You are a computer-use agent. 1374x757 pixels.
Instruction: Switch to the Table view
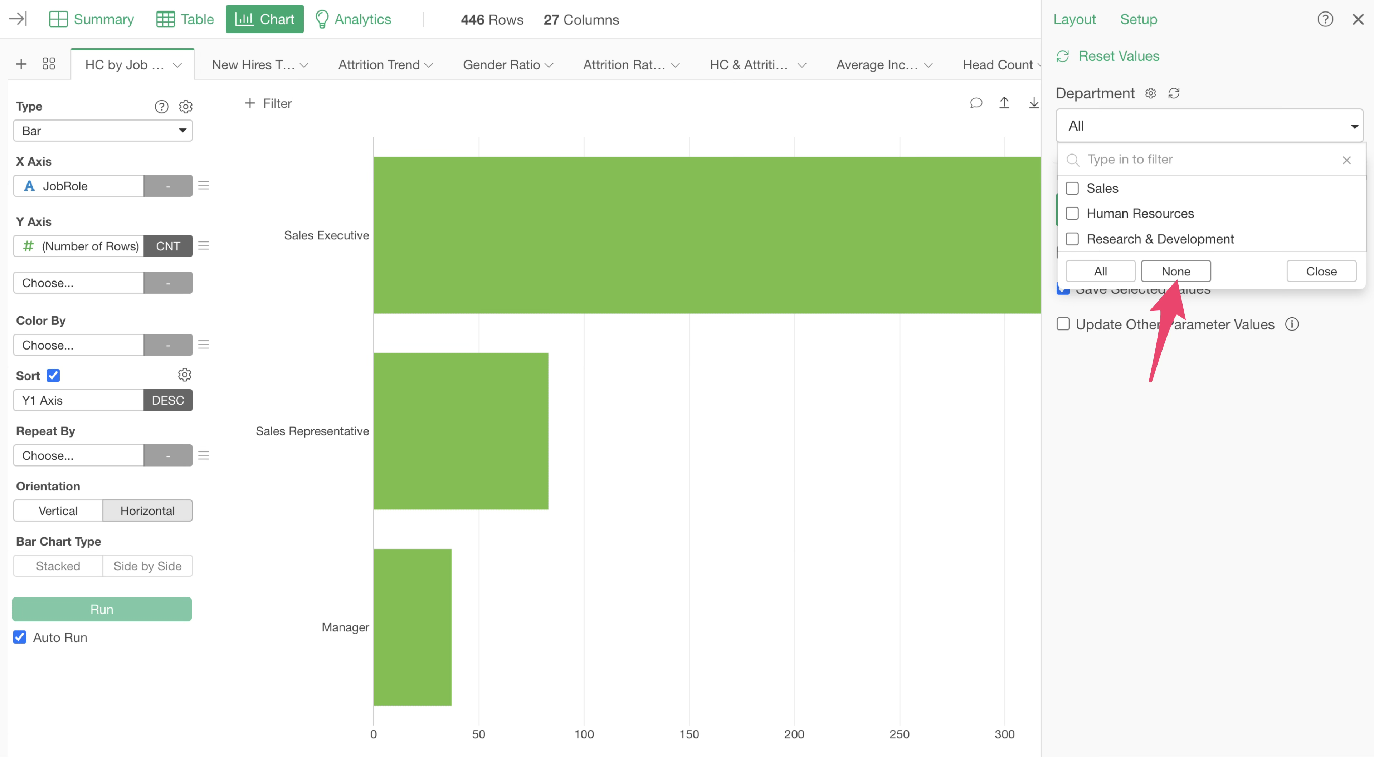point(185,19)
